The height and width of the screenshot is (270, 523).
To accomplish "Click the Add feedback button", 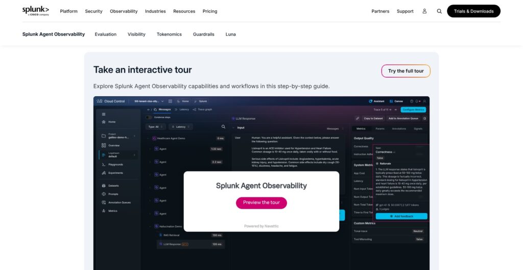I will coord(401,216).
